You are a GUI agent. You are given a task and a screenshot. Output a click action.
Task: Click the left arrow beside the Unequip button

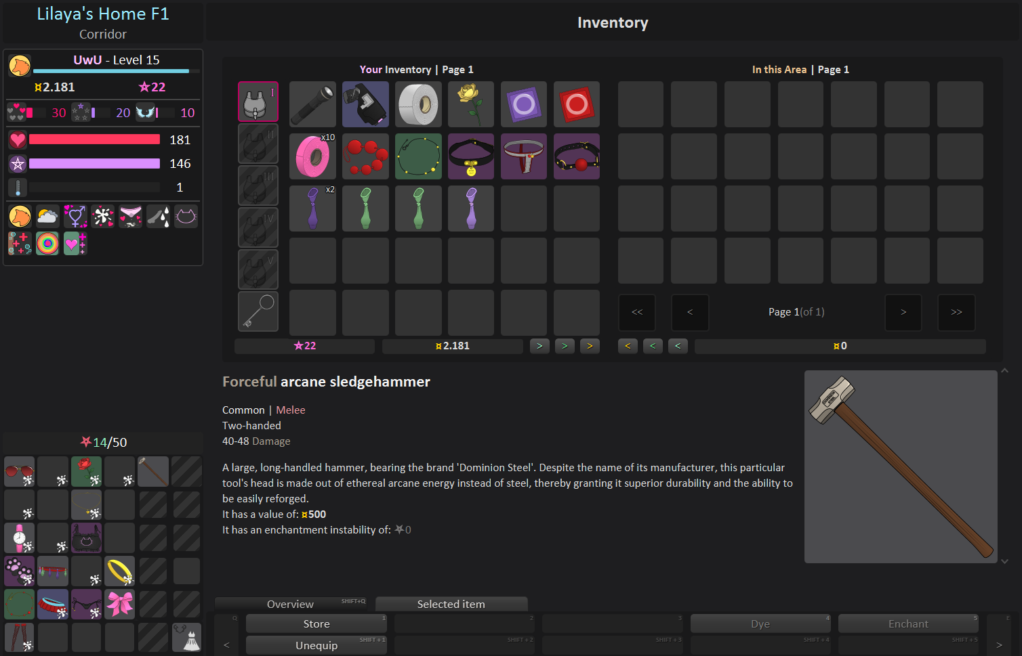click(x=226, y=645)
